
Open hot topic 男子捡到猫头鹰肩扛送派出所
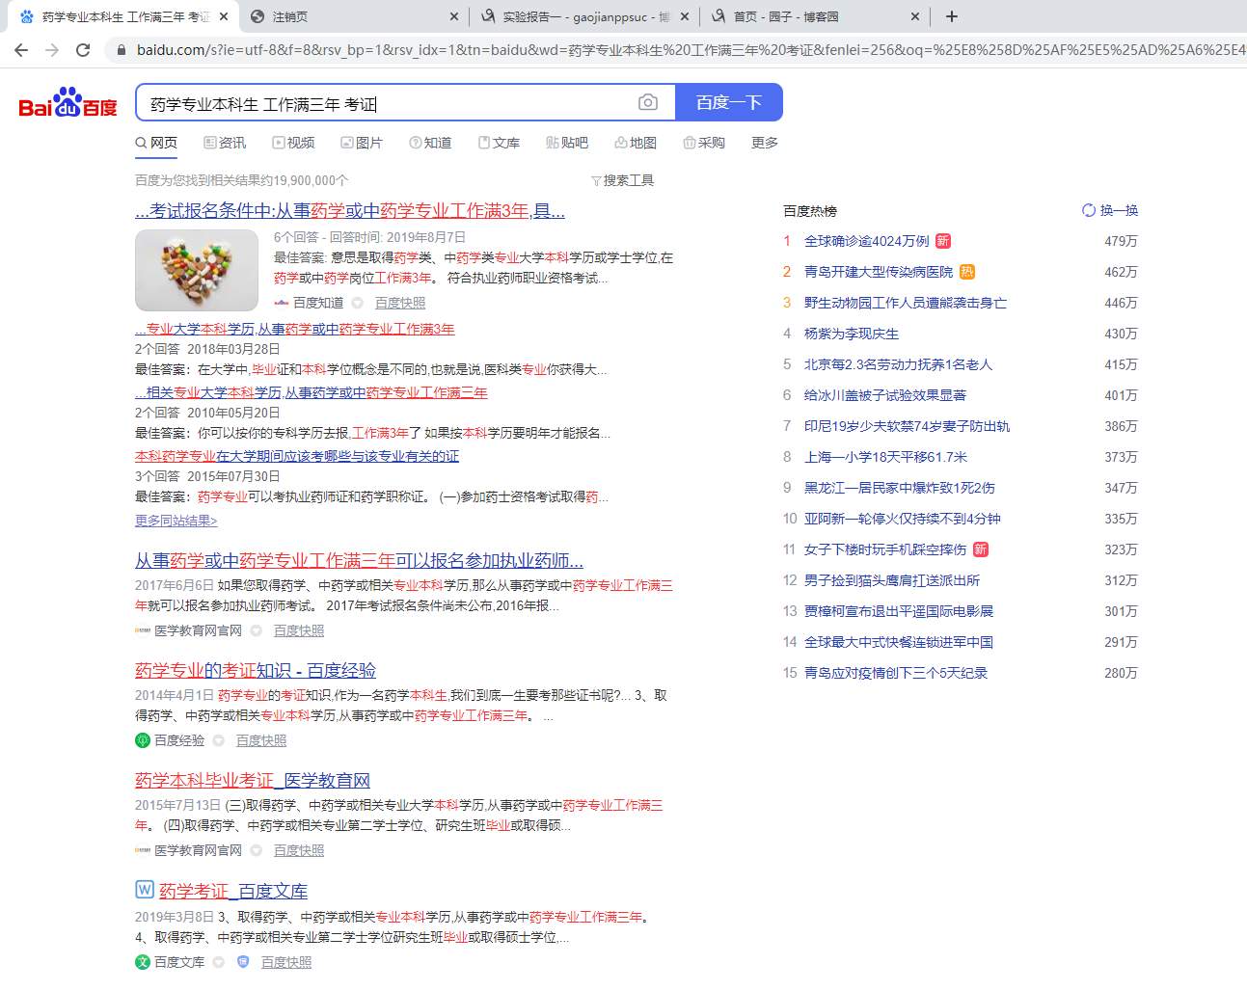892,580
